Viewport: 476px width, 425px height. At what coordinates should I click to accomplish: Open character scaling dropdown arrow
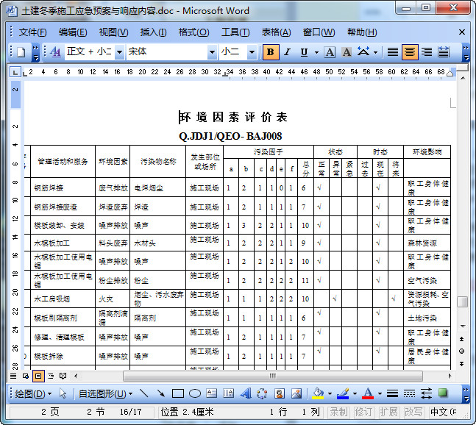pyautogui.click(x=375, y=52)
